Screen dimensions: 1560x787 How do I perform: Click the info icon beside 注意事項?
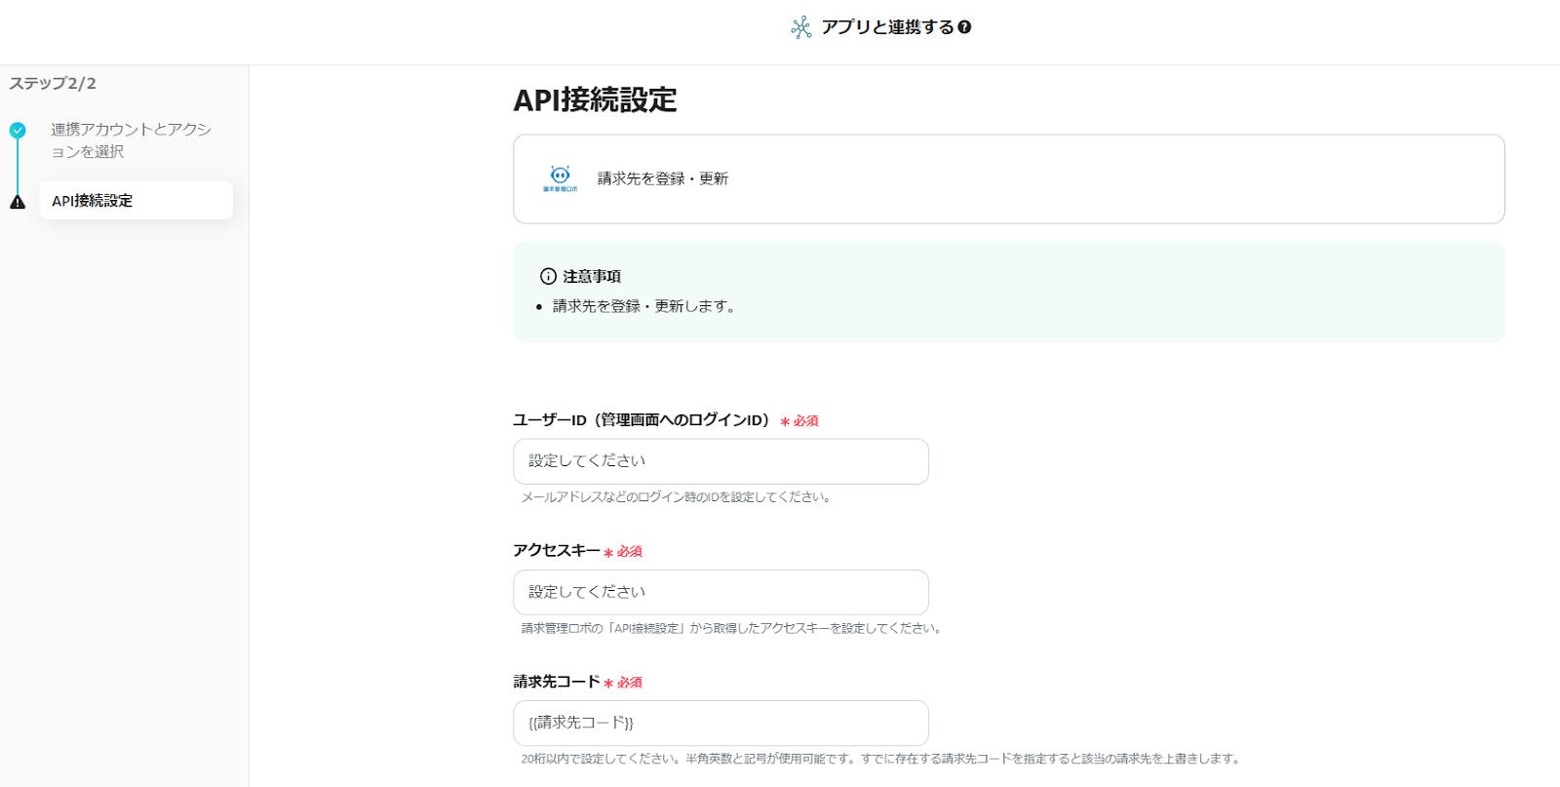click(548, 277)
